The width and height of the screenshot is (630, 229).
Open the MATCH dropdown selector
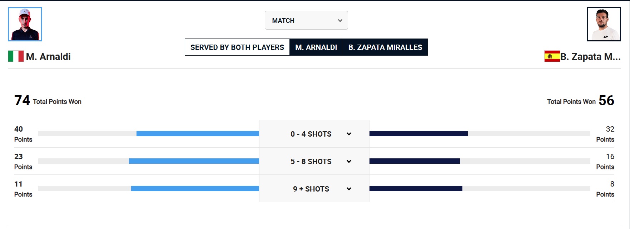coord(306,20)
